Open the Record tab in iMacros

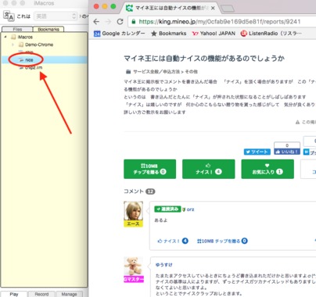tap(41, 294)
